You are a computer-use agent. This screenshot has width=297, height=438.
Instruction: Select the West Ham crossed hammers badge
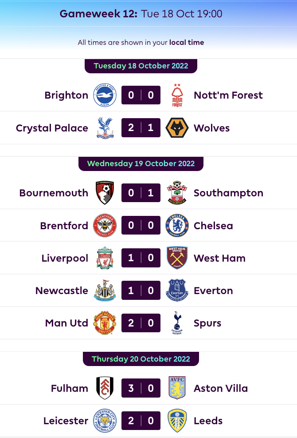coord(177,258)
